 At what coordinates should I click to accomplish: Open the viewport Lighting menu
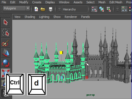pos(44,17)
